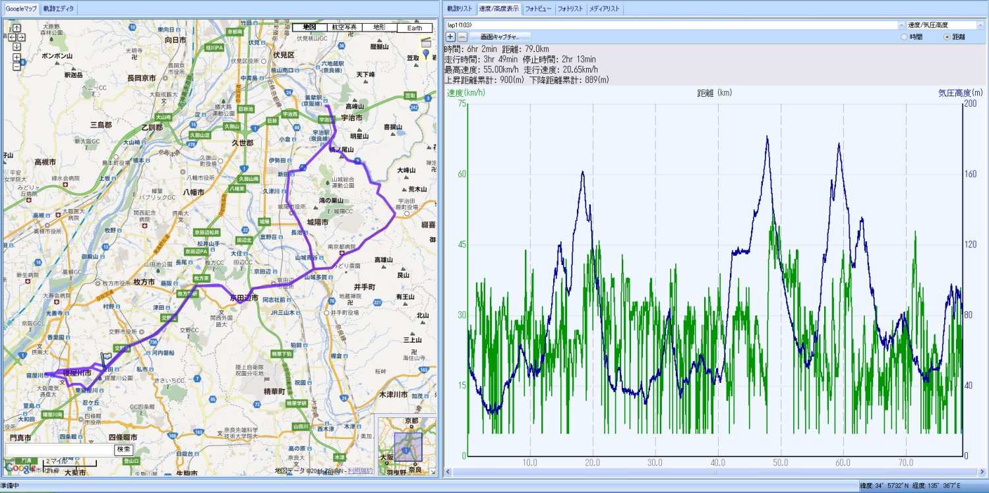Click the 距離: 79.0km stat text

(x=525, y=49)
